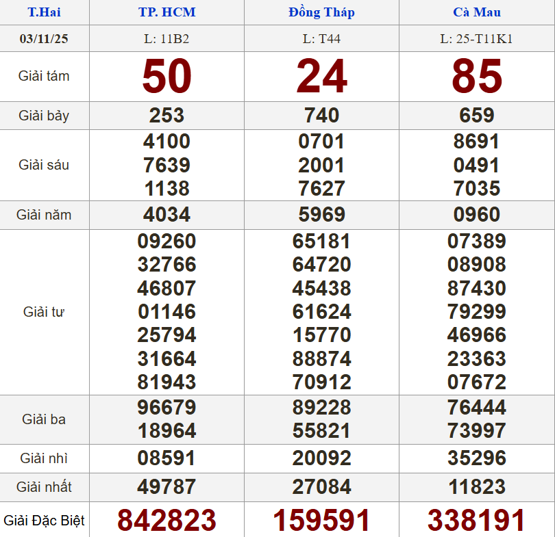Select TP. HCM special prize number 842823
This screenshot has width=555, height=537.
click(x=166, y=520)
